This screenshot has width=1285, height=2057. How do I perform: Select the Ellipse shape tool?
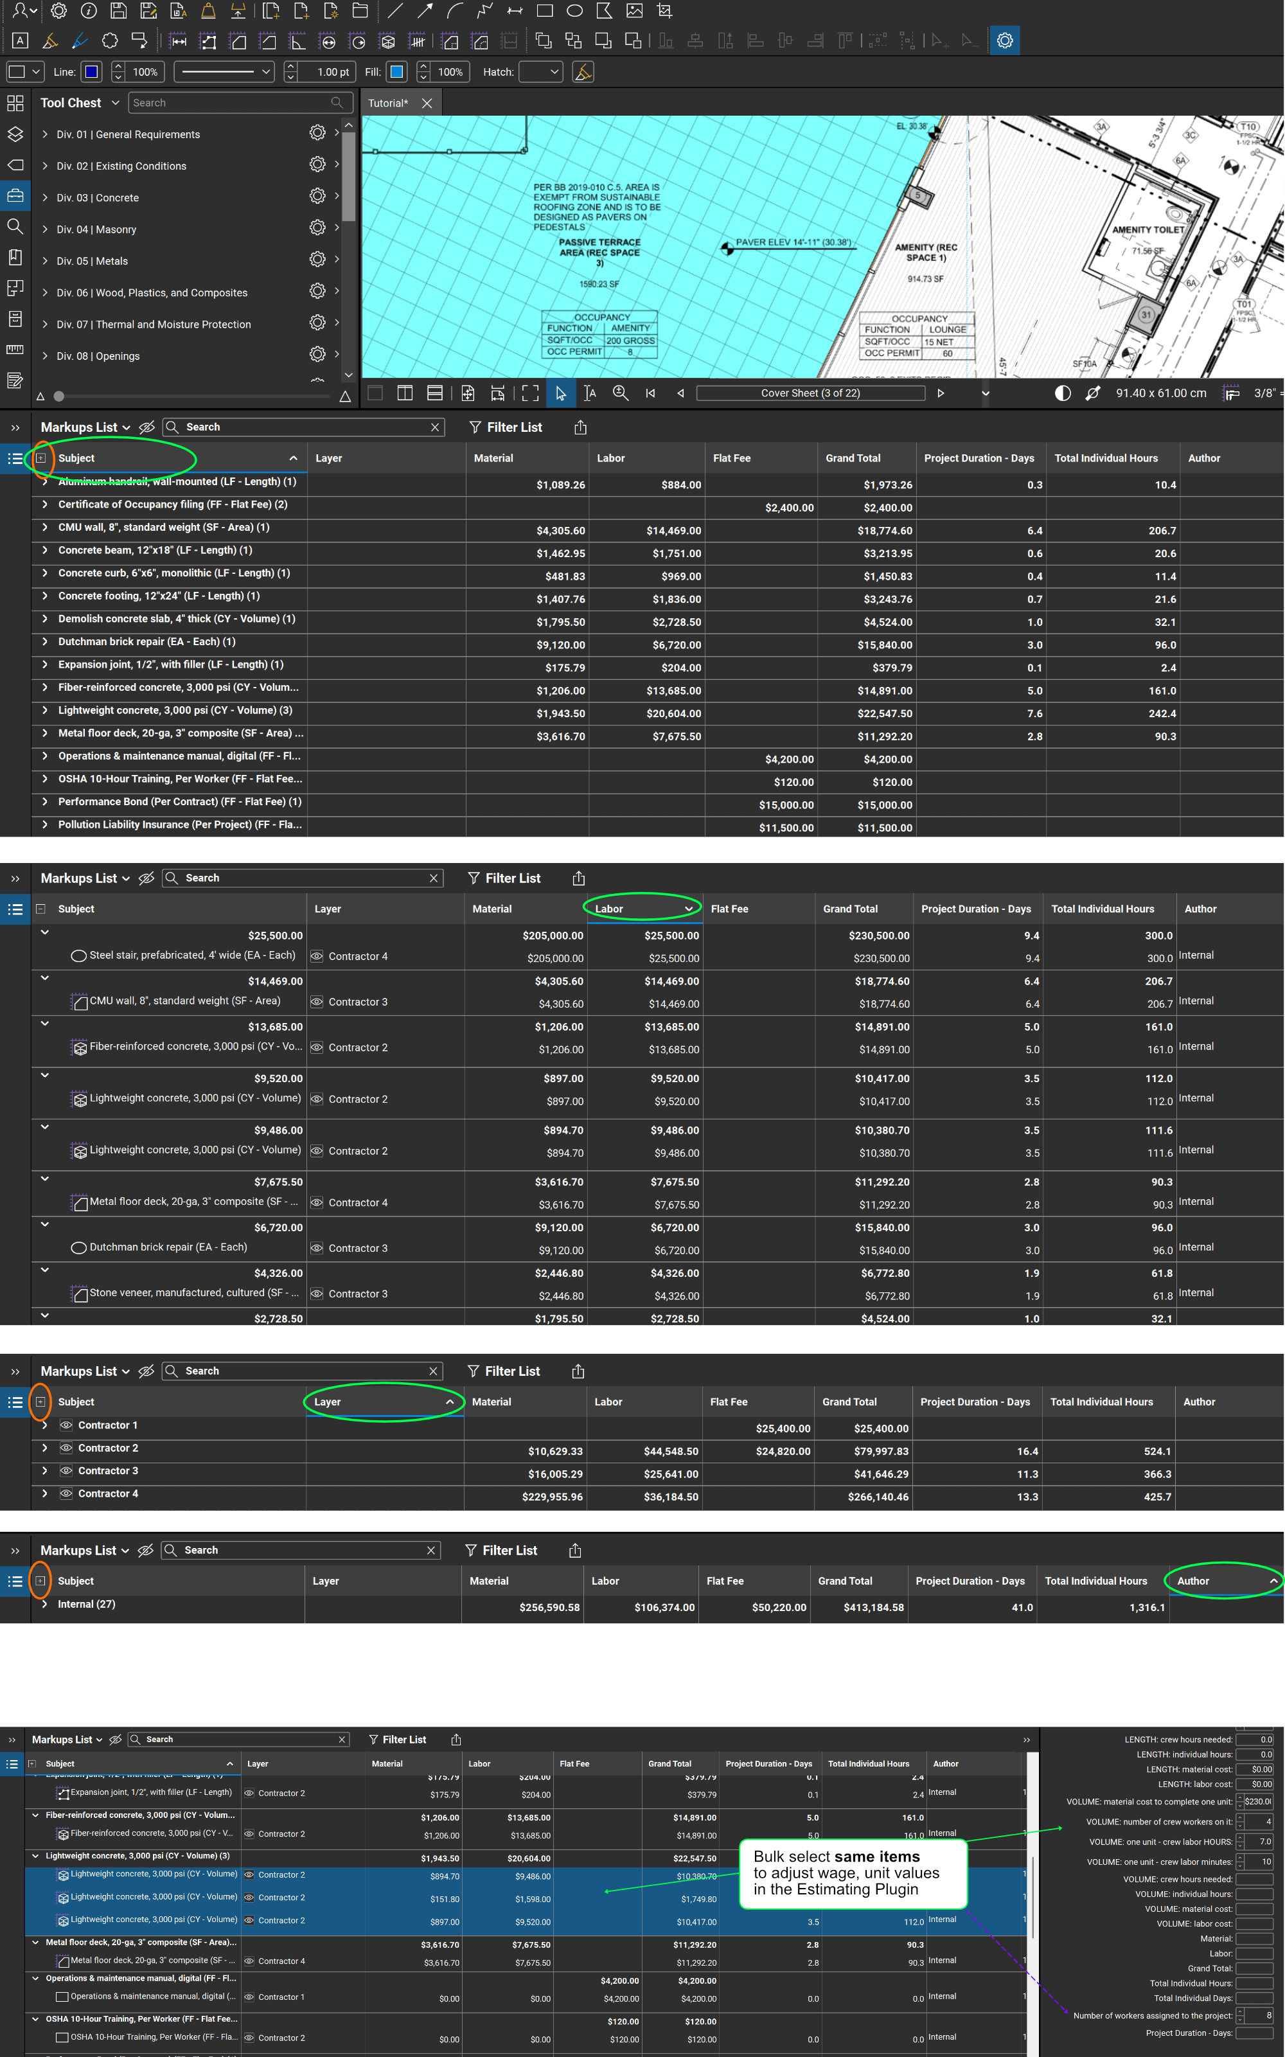(x=574, y=11)
